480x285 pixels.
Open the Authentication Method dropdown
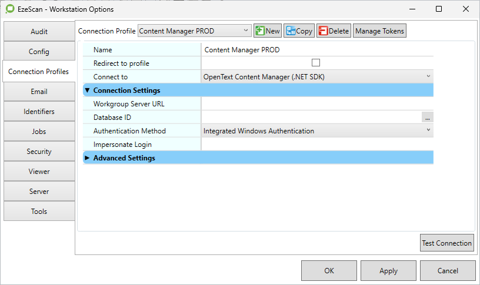317,131
